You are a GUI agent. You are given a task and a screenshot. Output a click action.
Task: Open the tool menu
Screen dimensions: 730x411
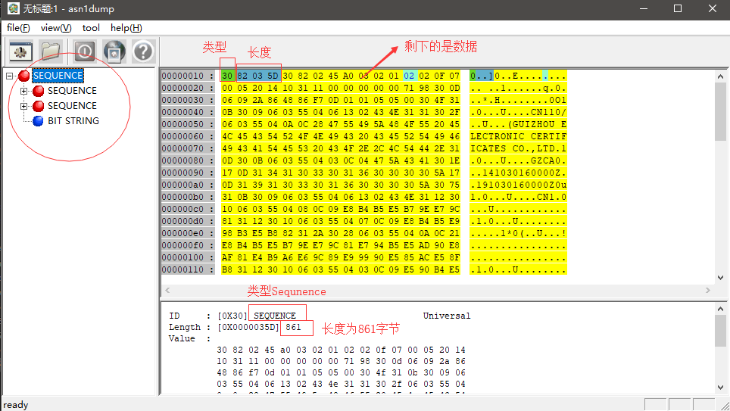pos(91,28)
